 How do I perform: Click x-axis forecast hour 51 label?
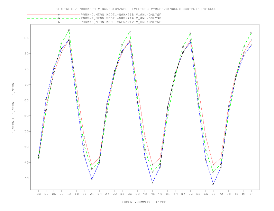coord(168,194)
